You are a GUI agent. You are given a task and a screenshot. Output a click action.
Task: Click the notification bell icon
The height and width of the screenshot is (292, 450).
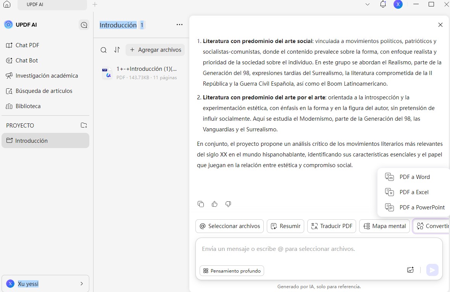[383, 4]
